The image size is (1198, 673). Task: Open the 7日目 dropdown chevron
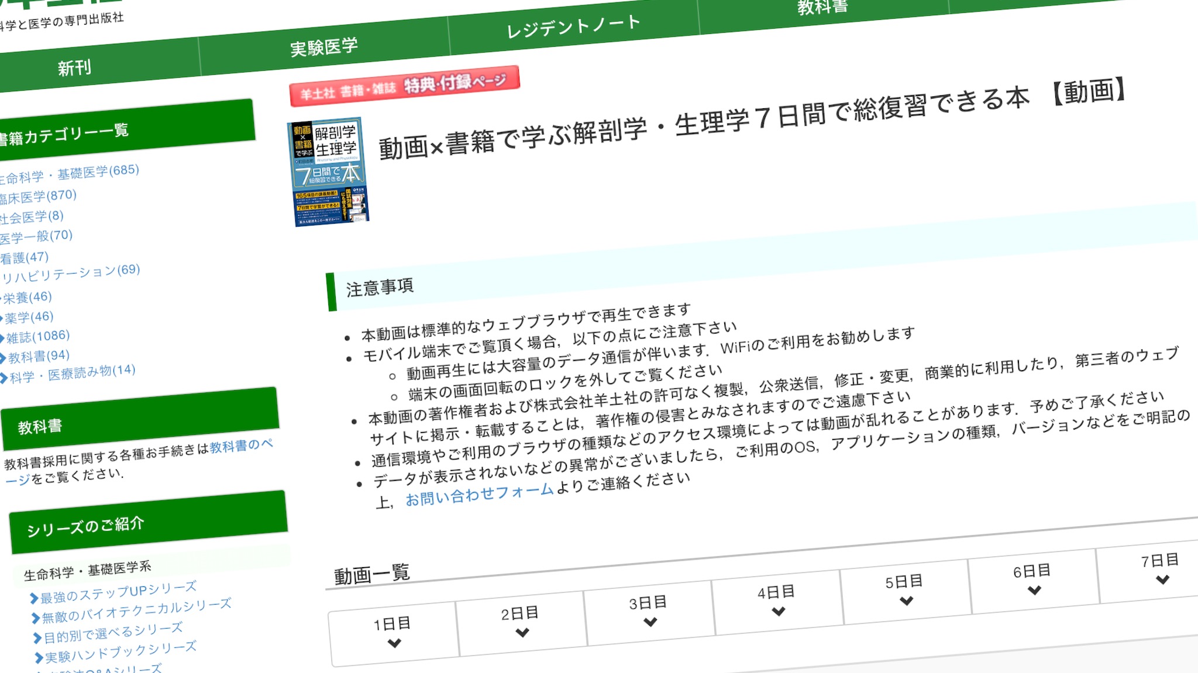pyautogui.click(x=1162, y=580)
